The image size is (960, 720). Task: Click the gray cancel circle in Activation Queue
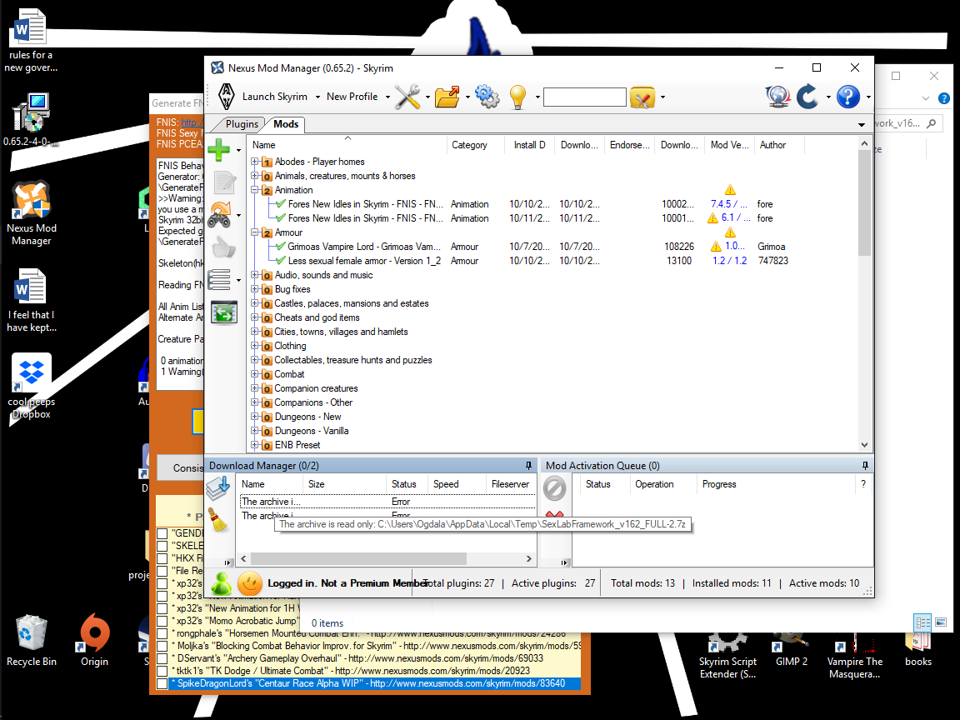[555, 488]
